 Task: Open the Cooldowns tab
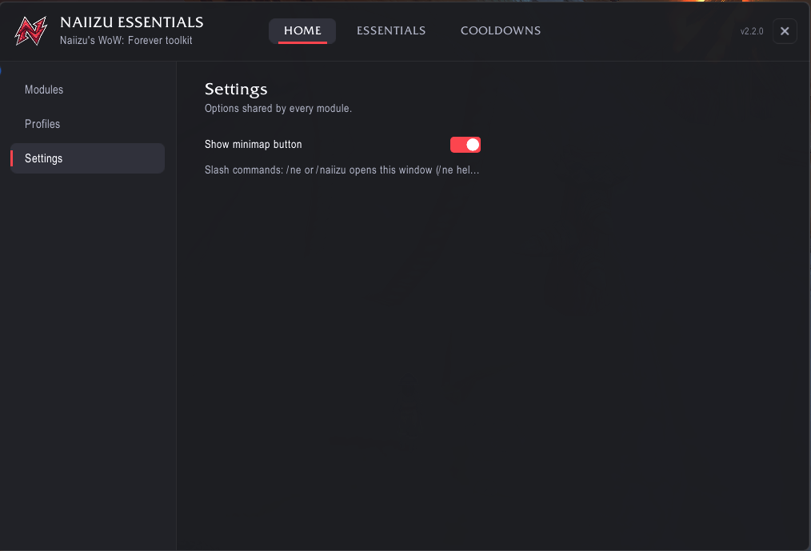[x=501, y=31]
